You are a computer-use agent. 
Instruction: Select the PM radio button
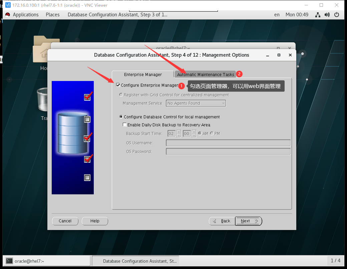(x=212, y=134)
